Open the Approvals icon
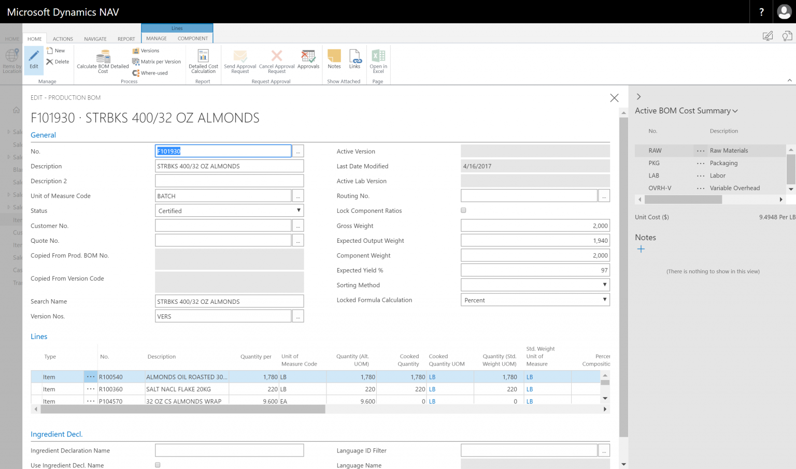Image resolution: width=796 pixels, height=469 pixels. pos(308,60)
